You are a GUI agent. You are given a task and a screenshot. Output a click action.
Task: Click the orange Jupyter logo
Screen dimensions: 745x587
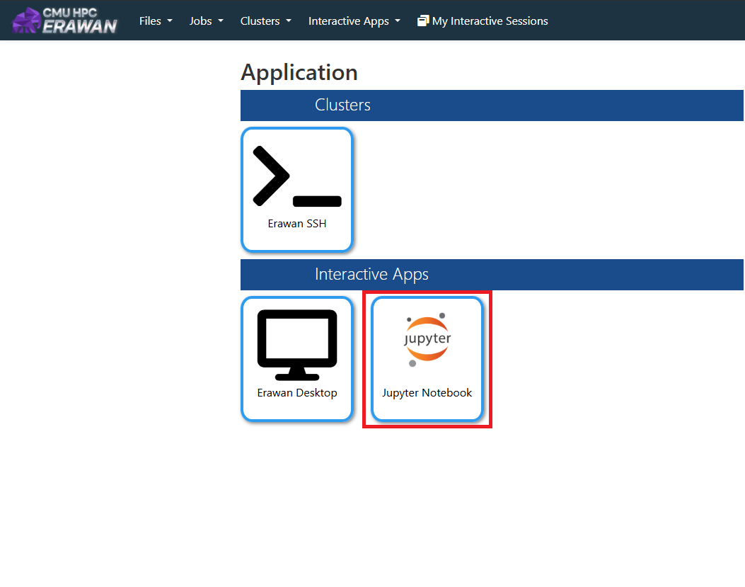pyautogui.click(x=427, y=340)
